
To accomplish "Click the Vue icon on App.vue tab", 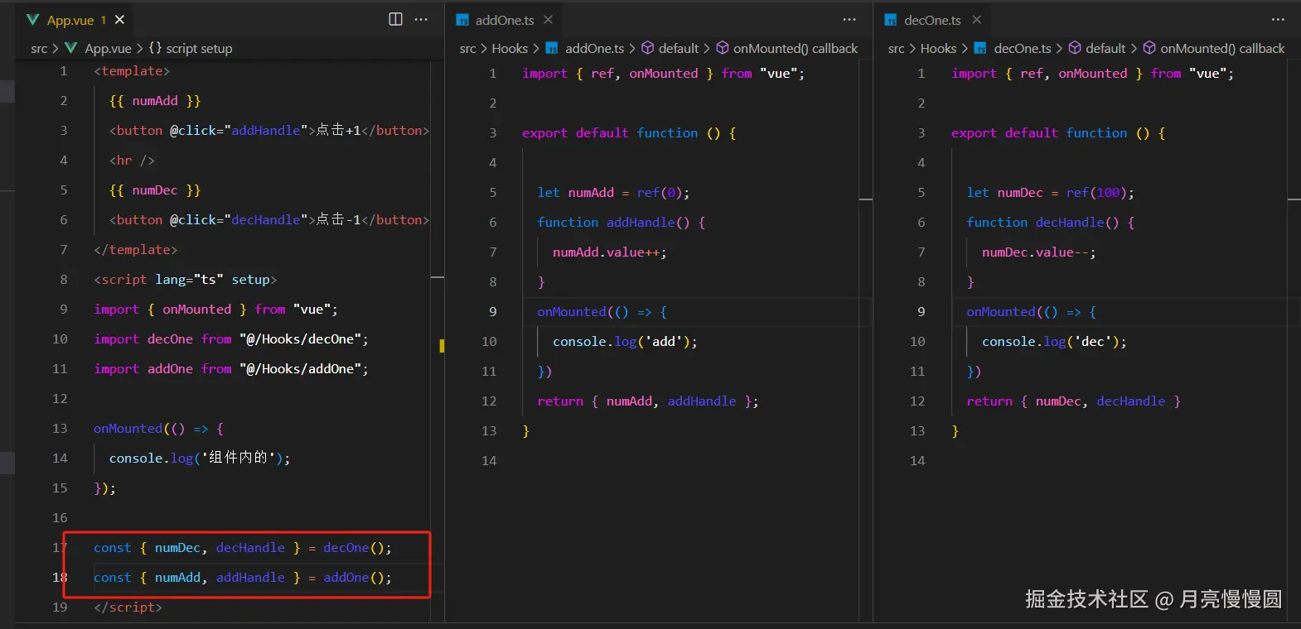I will [x=33, y=20].
